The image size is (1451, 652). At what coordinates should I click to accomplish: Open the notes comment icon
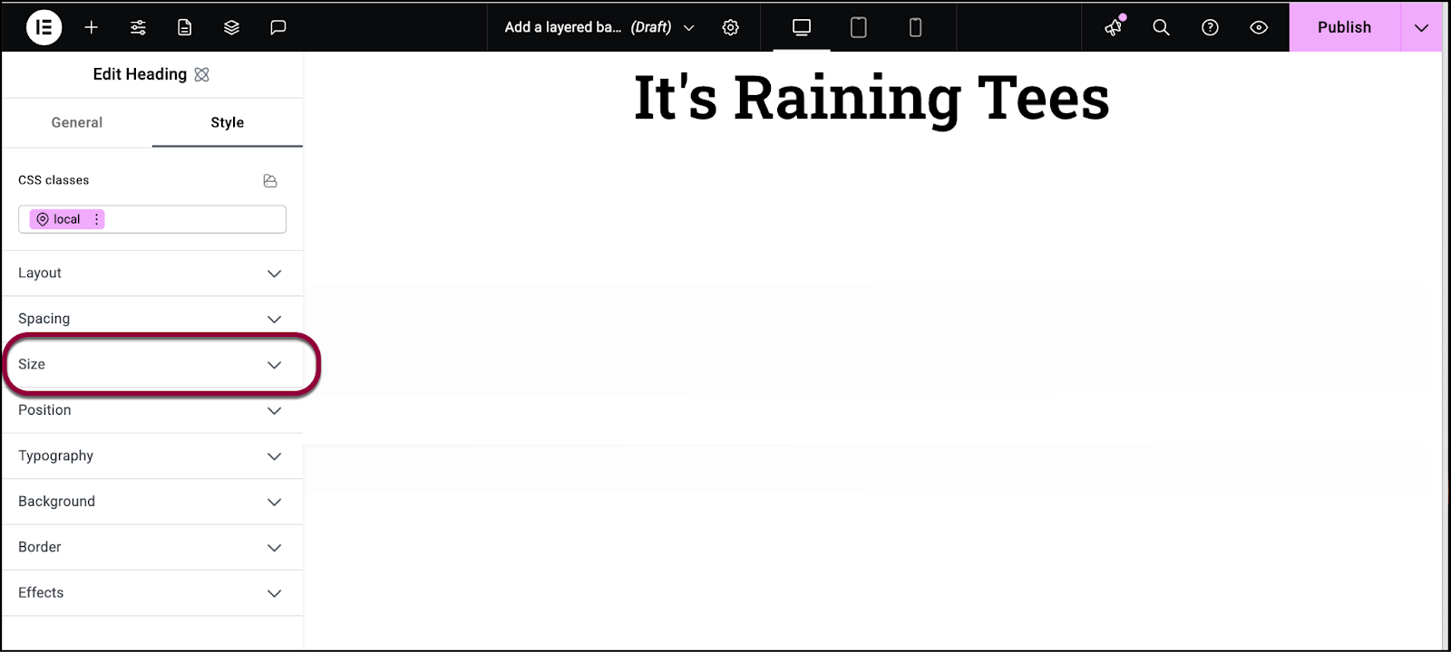pyautogui.click(x=278, y=27)
